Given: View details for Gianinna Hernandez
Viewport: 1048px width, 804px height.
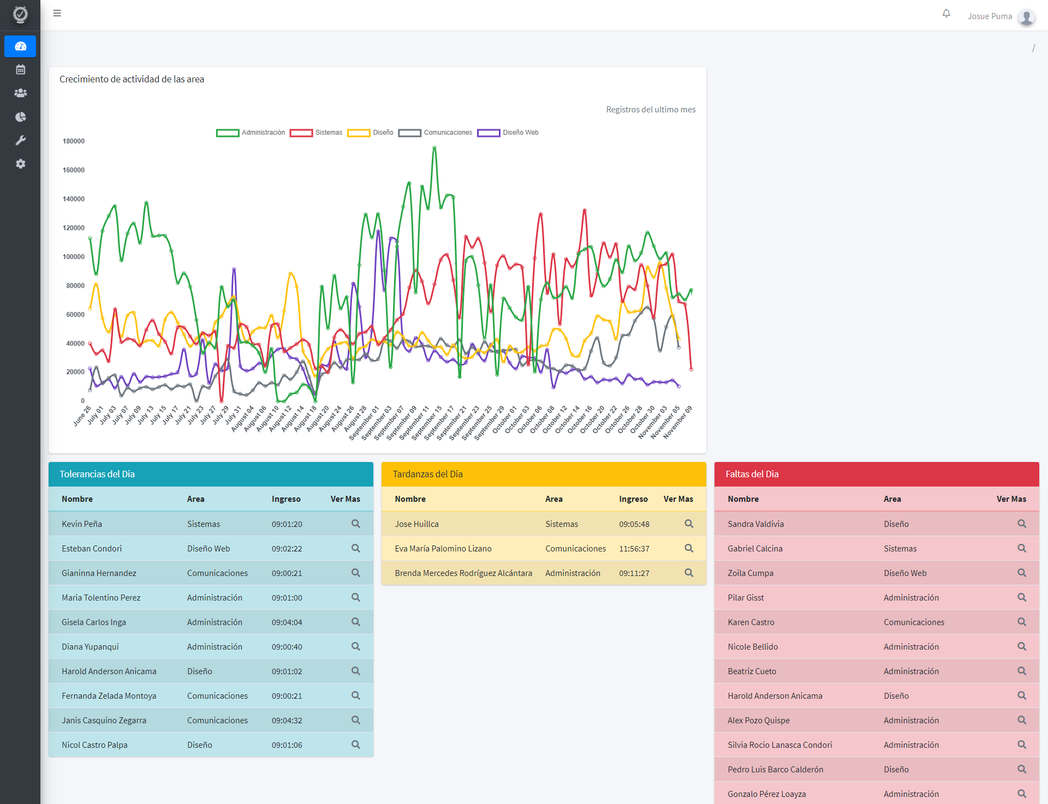Looking at the screenshot, I should click(x=356, y=573).
